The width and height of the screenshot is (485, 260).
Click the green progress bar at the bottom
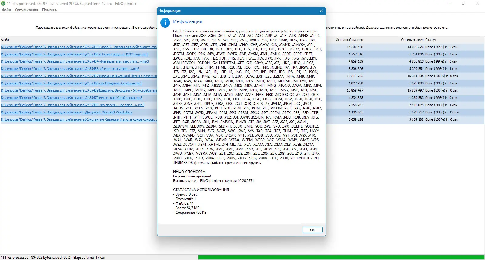point(341,258)
